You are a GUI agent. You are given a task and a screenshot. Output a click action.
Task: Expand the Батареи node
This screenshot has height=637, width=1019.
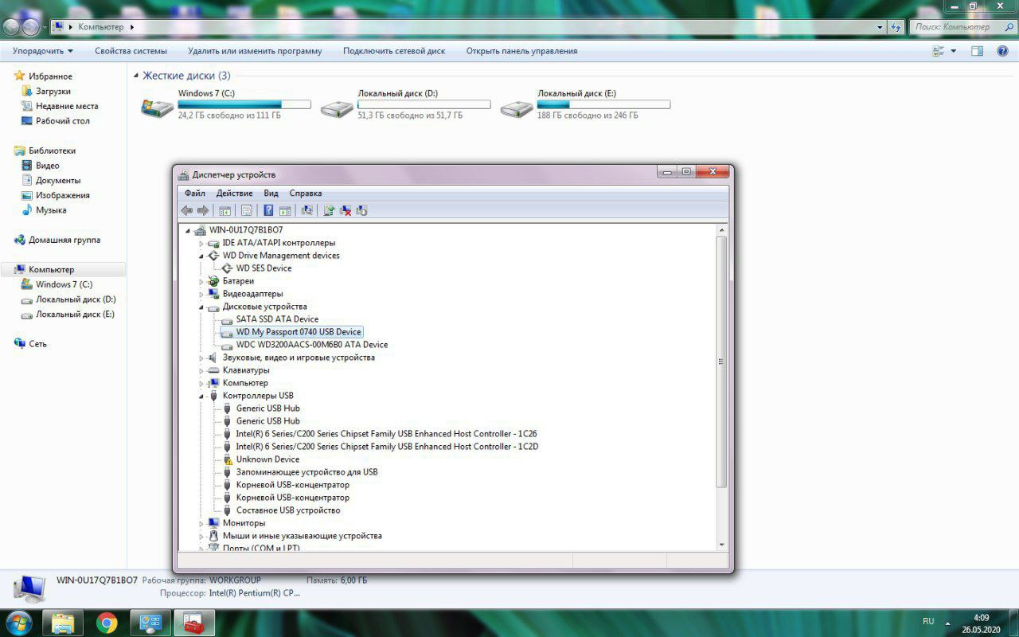(201, 281)
